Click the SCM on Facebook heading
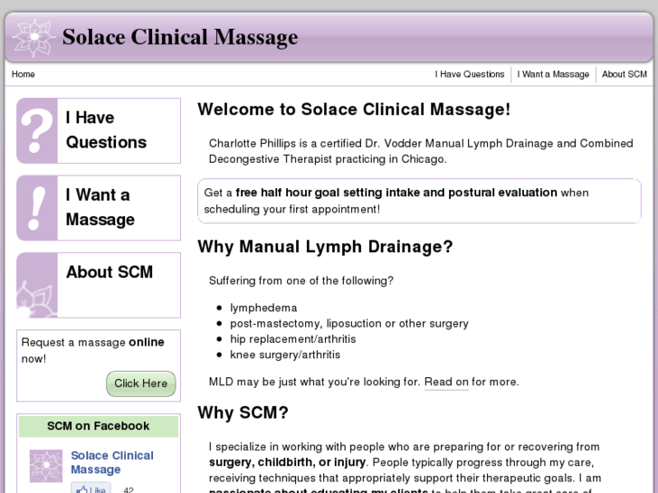Screen dimensions: 658x493 click(x=98, y=426)
